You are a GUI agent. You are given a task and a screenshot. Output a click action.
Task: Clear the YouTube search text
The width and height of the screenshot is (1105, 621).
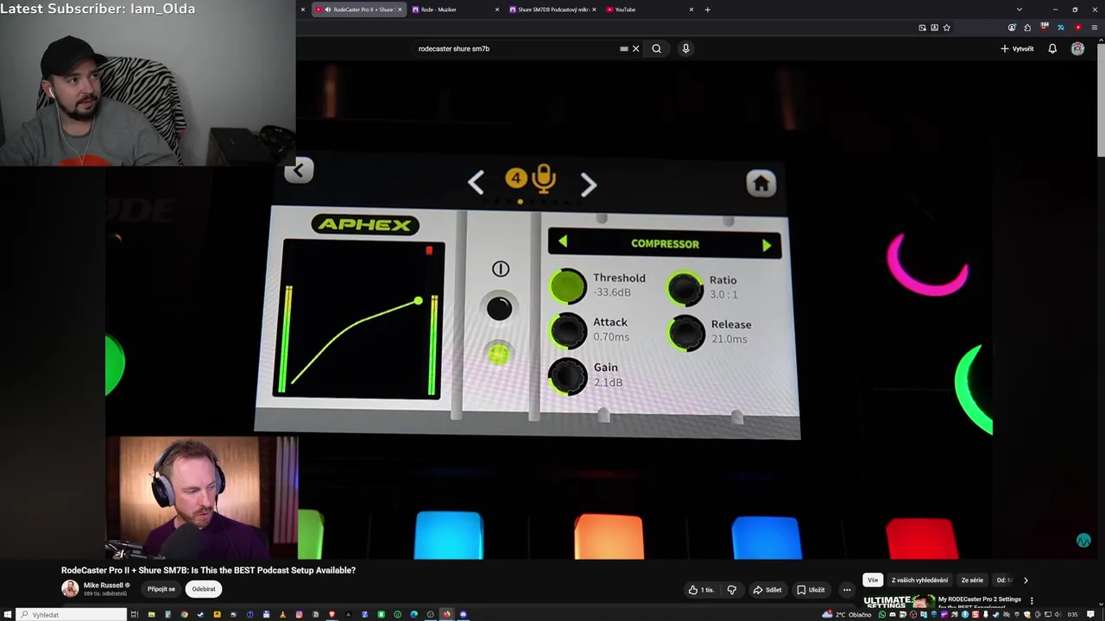pos(636,48)
